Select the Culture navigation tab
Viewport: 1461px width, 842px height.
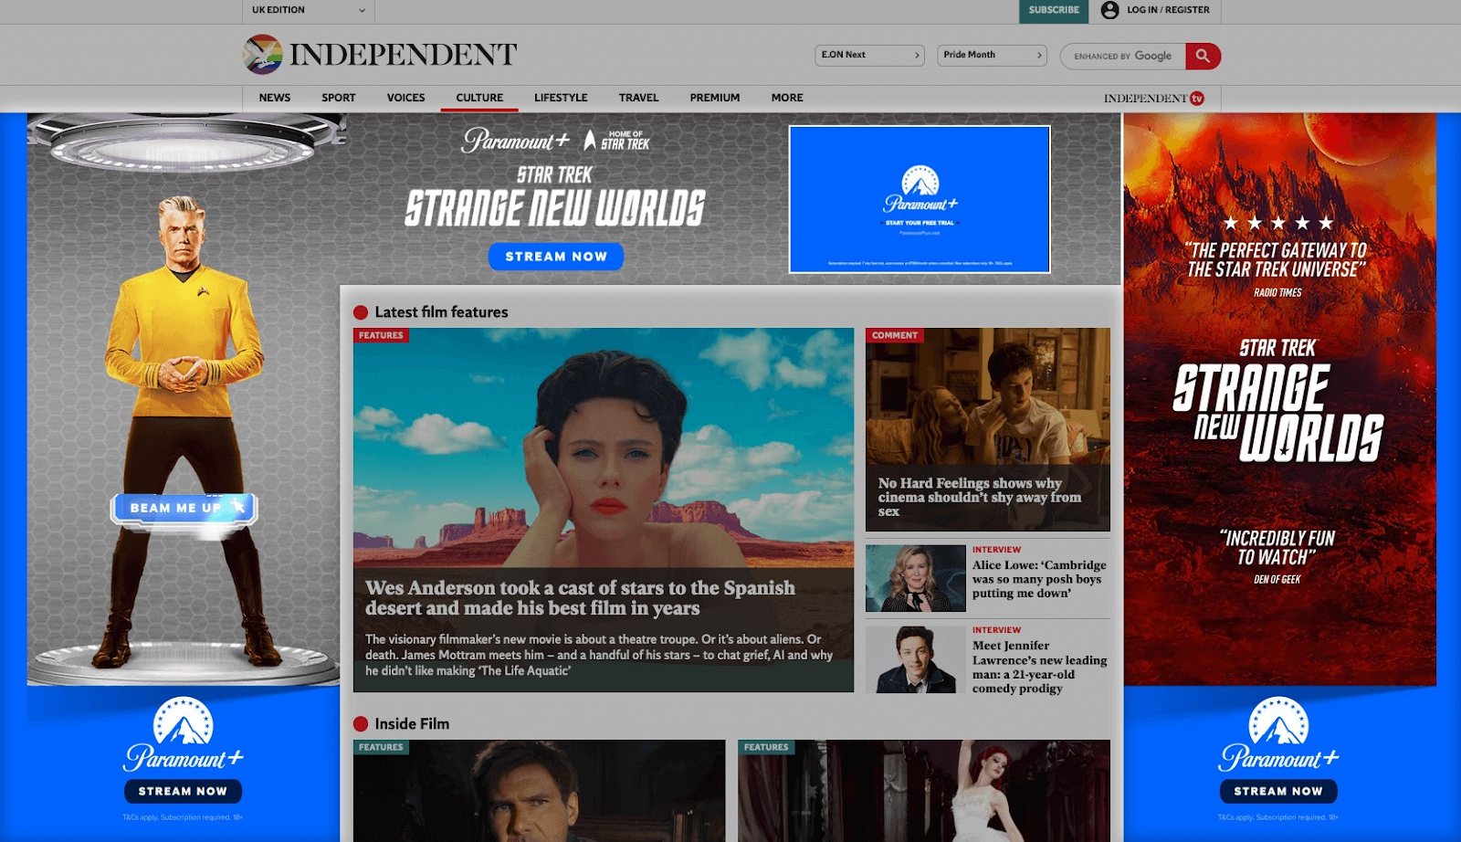(478, 97)
